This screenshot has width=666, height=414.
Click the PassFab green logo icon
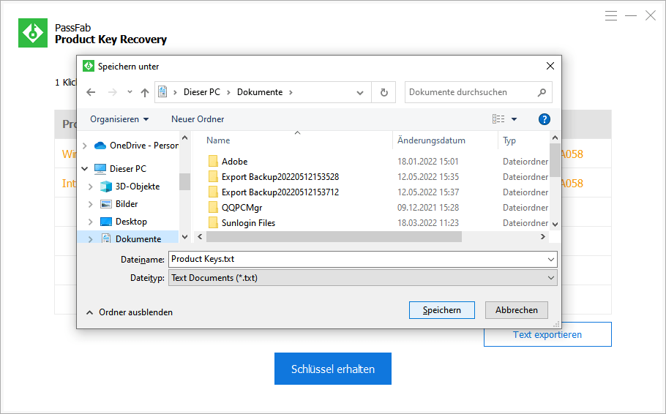point(33,33)
